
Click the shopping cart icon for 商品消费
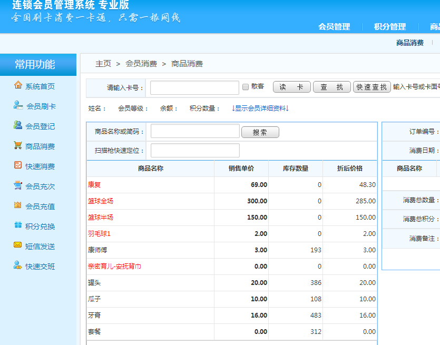click(x=18, y=145)
